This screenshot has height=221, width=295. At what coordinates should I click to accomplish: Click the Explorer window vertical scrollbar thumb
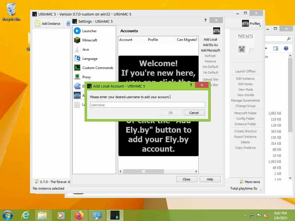[290, 95]
